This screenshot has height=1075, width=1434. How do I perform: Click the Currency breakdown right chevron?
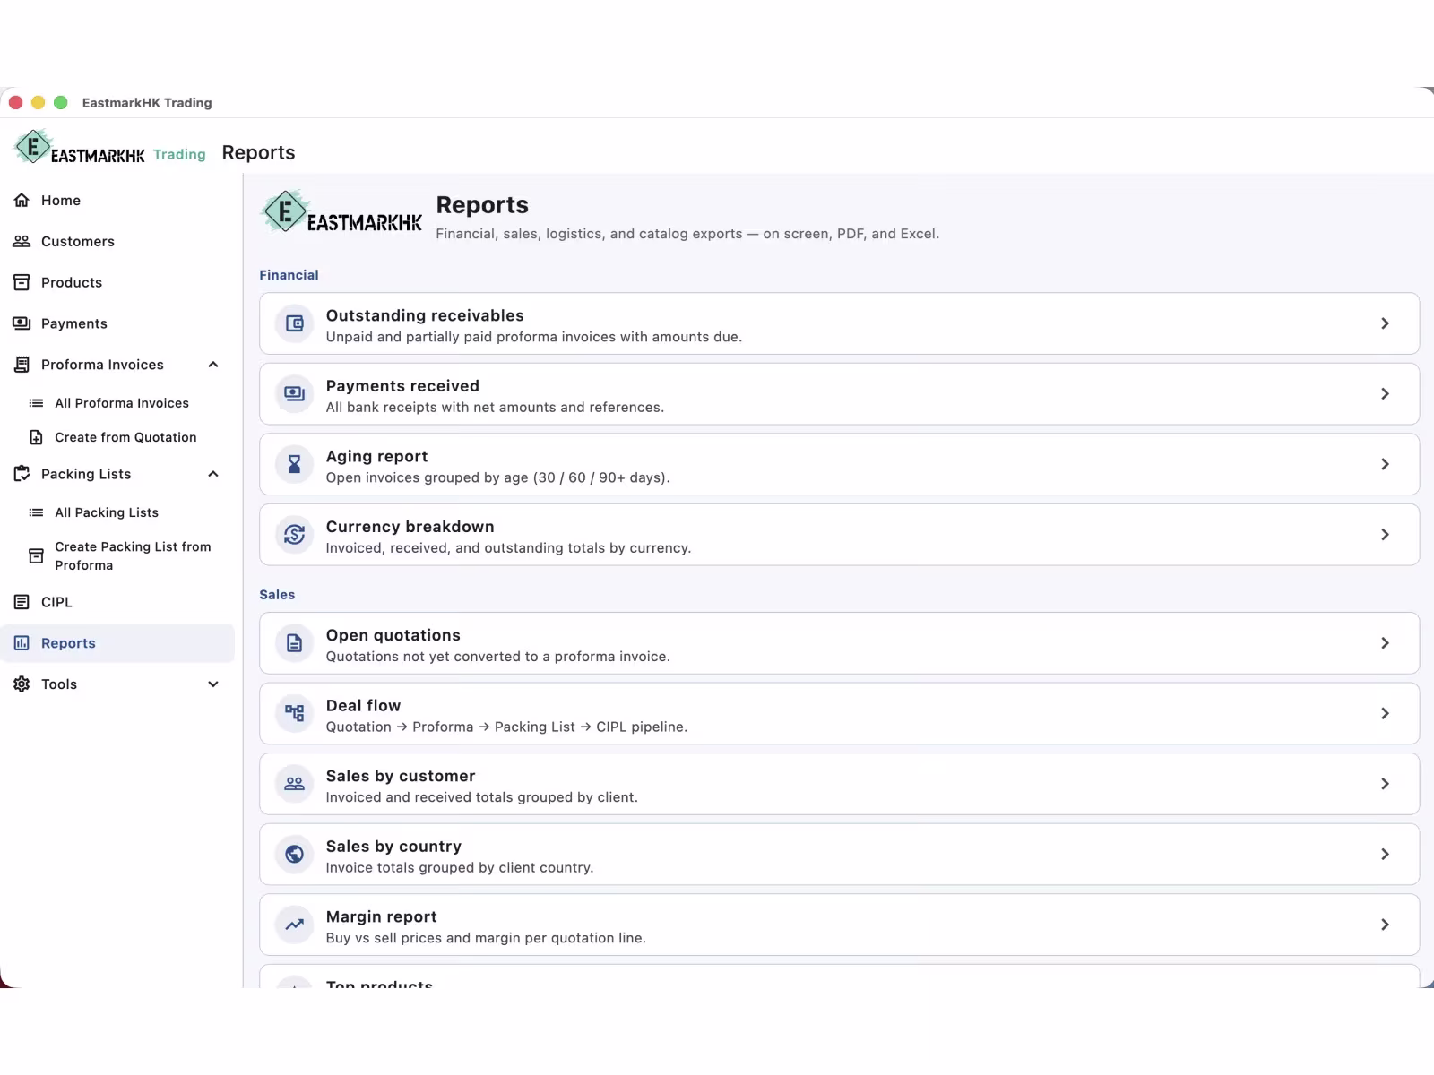click(1385, 534)
